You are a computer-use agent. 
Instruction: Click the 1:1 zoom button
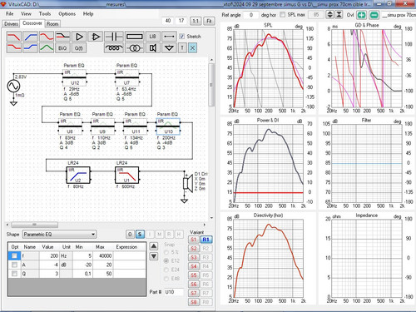tap(196, 21)
